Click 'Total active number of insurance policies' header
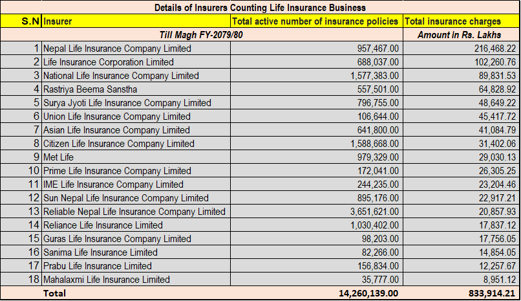Viewport: 521px width, 301px height. tap(315, 21)
